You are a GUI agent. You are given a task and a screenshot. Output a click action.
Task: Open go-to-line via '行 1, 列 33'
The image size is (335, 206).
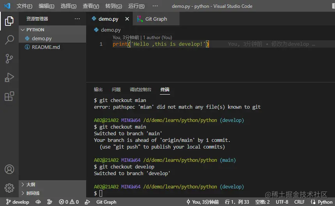(237, 202)
